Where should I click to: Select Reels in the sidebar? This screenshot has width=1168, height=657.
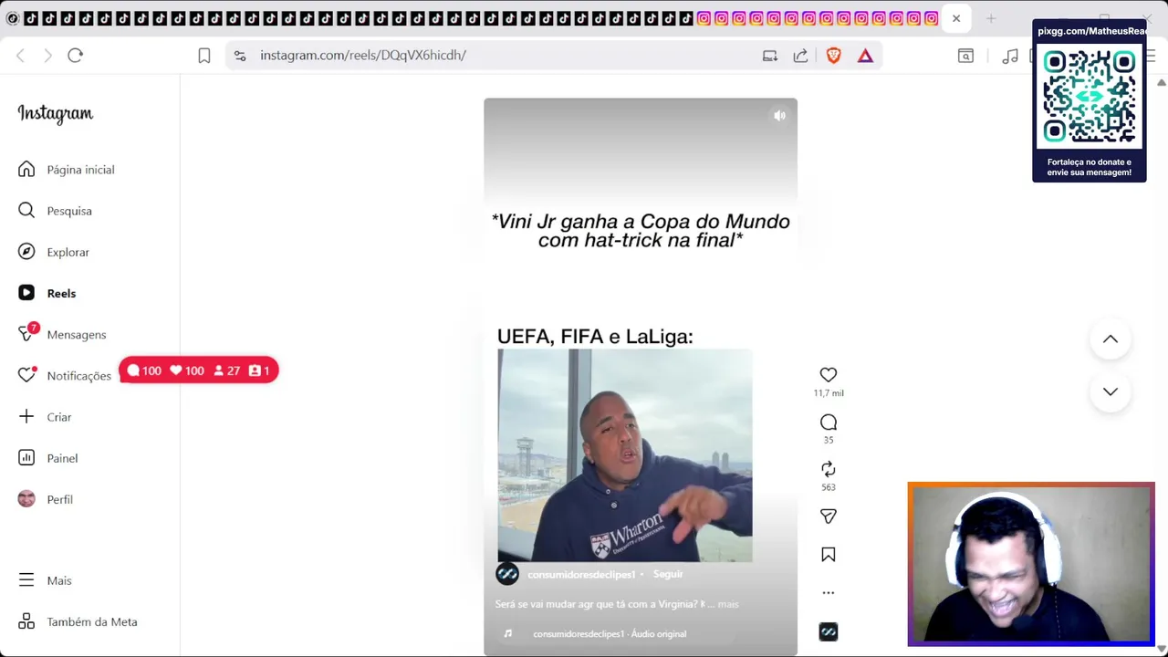pyautogui.click(x=47, y=293)
